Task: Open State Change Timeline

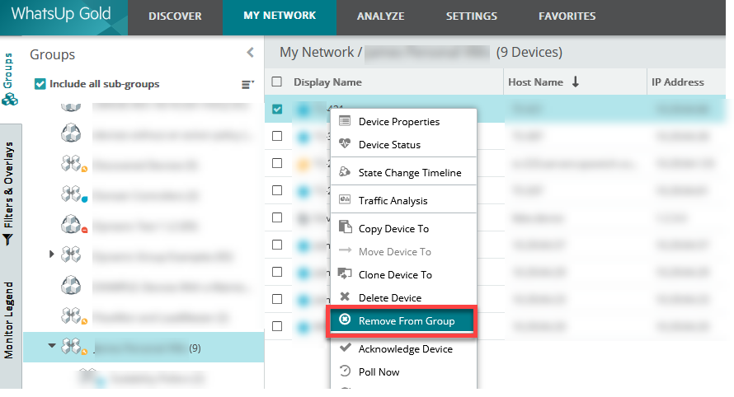Action: (x=403, y=172)
